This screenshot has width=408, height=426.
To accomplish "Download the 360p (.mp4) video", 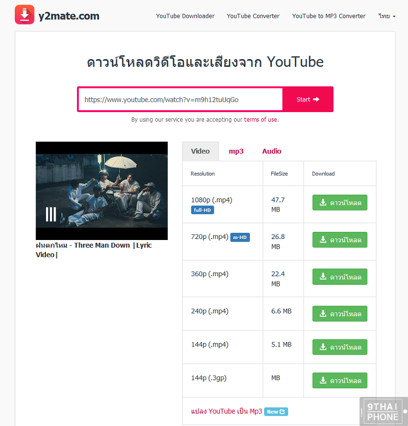I will (x=340, y=277).
